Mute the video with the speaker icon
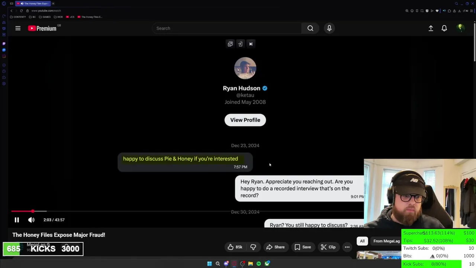476x268 pixels. pyautogui.click(x=31, y=220)
